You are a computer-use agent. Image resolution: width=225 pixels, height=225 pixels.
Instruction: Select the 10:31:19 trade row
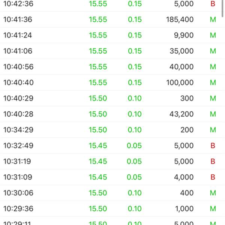click(x=111, y=161)
